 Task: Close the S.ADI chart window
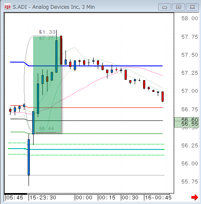click(192, 7)
